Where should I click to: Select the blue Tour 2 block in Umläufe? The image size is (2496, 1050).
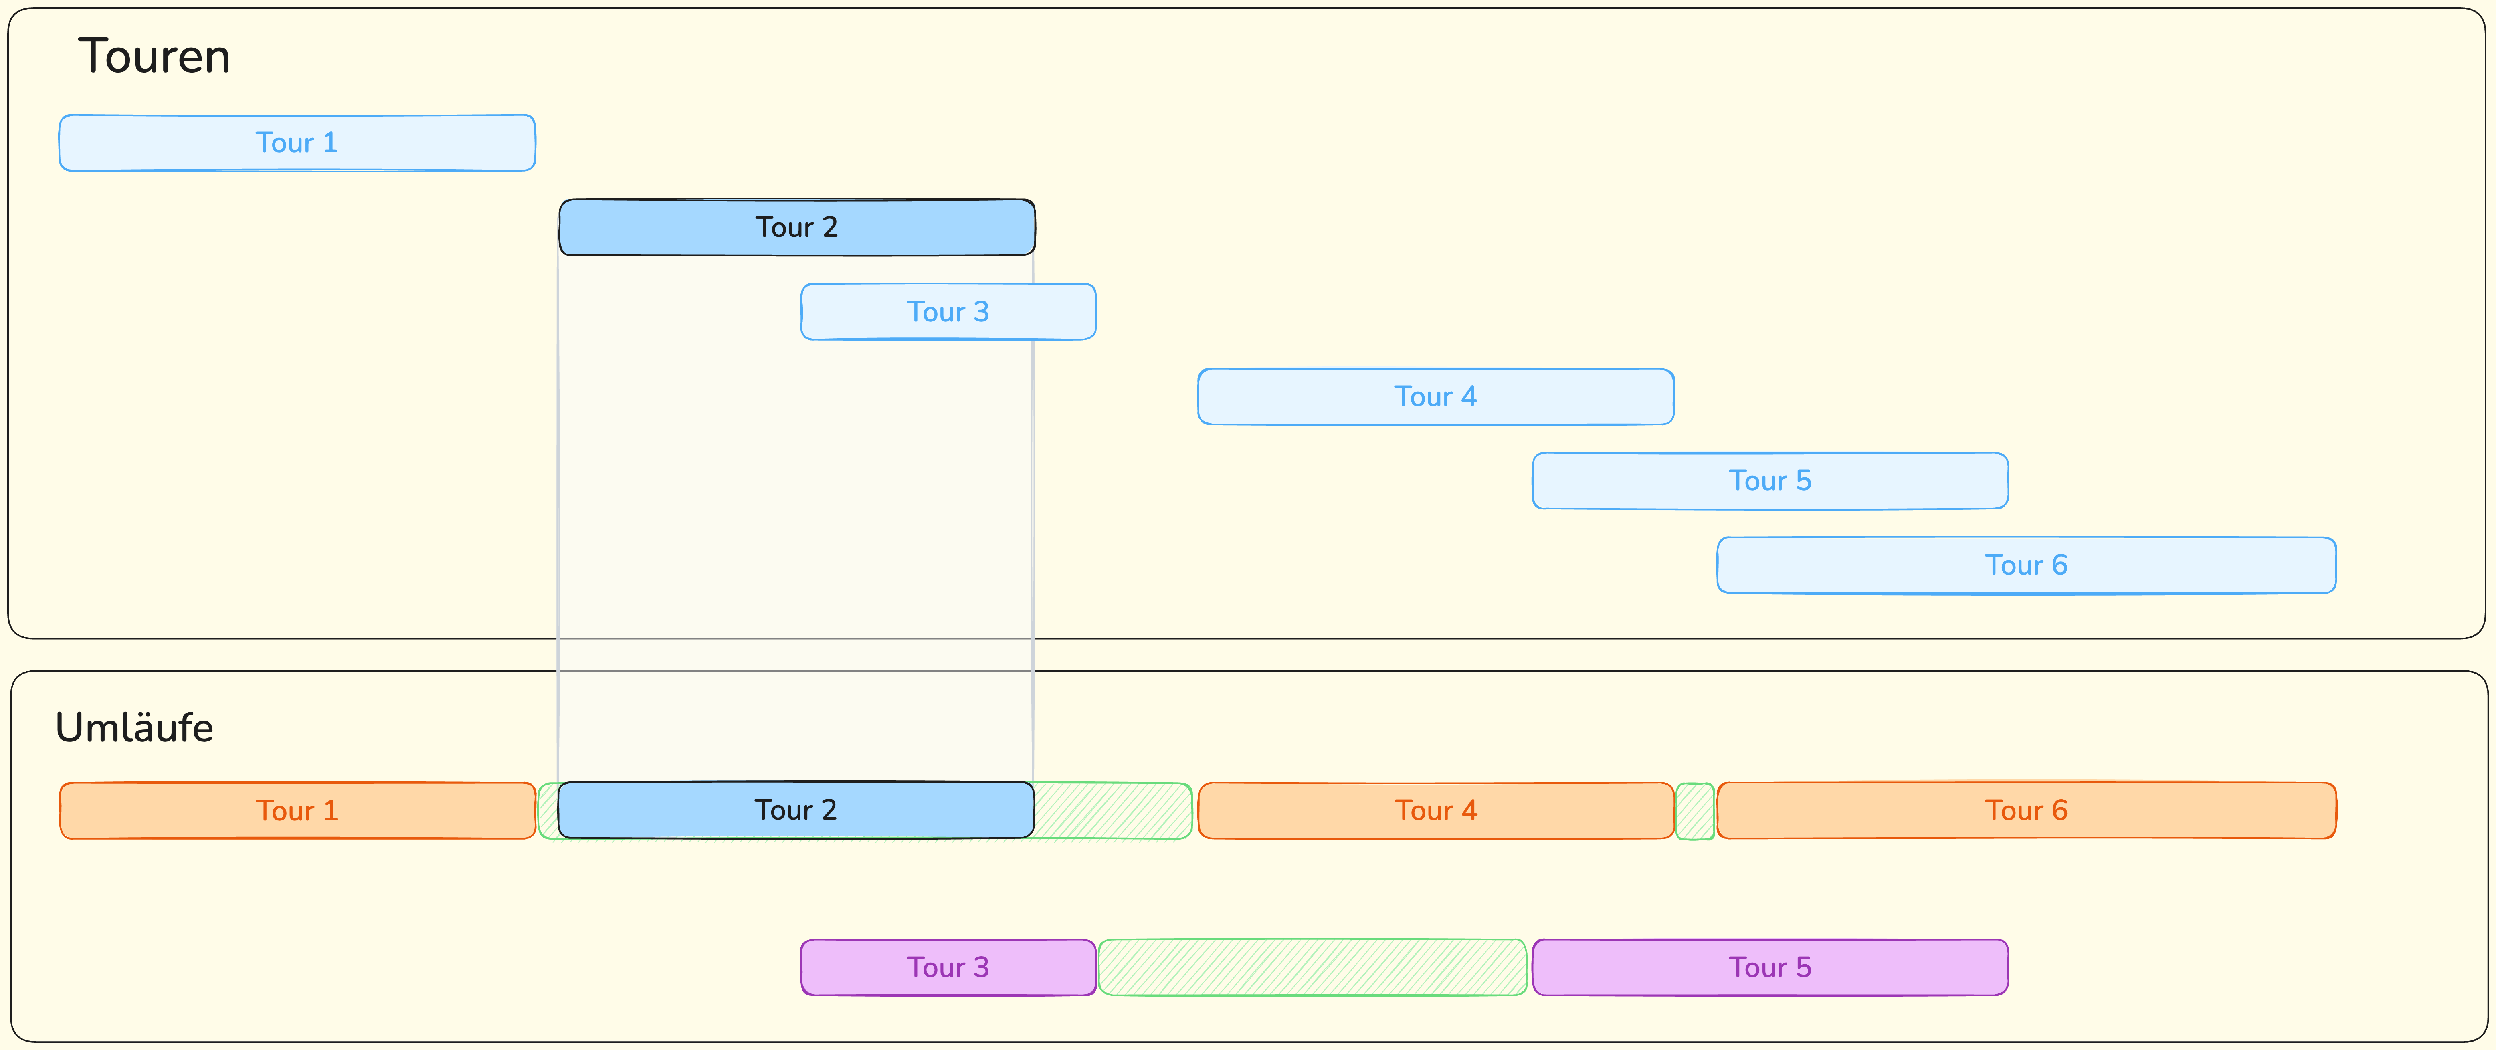(x=796, y=810)
